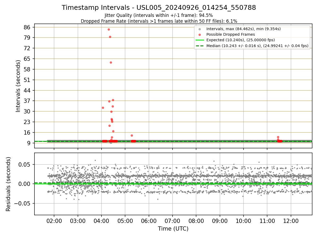
Task: Click the '9' tick label on the intervals axis
Action: [29, 143]
